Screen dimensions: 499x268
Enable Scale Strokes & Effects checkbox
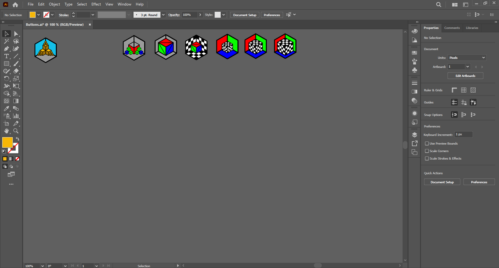coord(427,159)
